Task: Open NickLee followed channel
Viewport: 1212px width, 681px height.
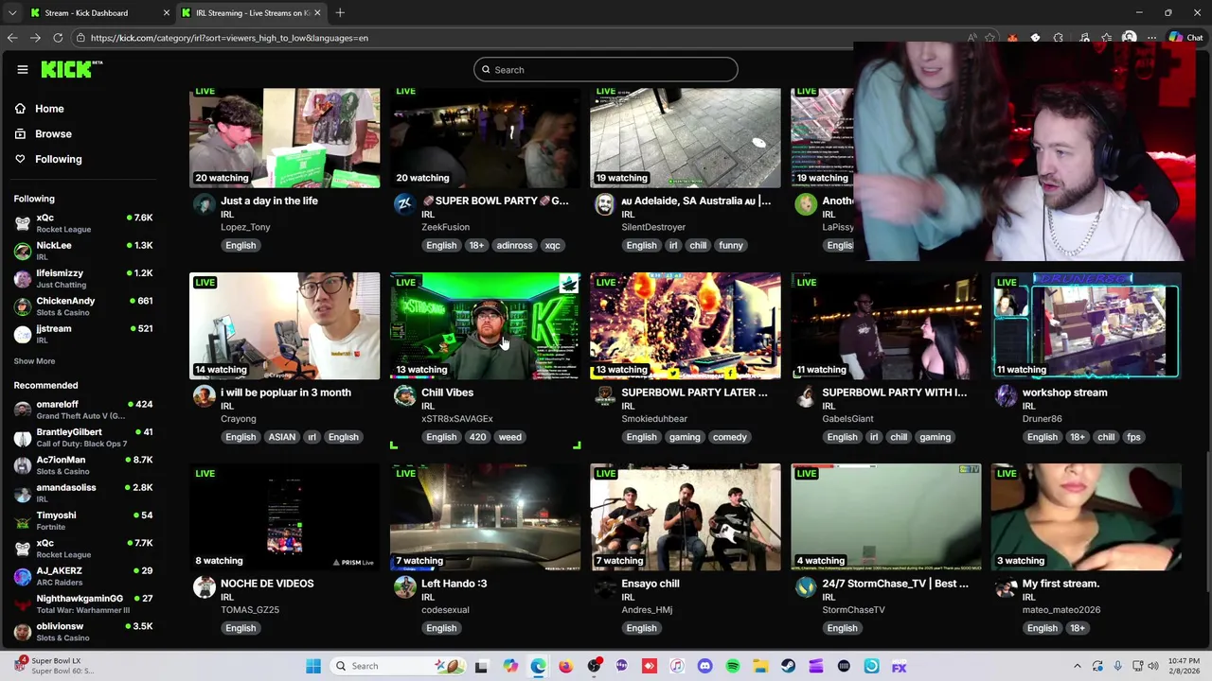Action: tap(83, 251)
